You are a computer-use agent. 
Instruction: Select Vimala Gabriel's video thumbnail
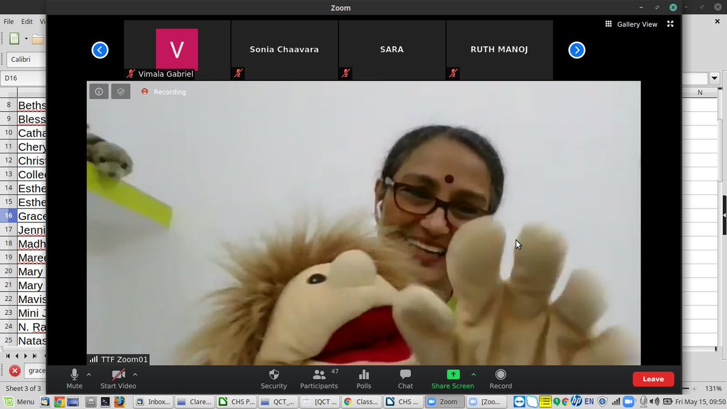click(177, 50)
